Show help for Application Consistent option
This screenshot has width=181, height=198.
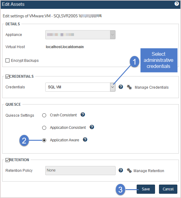coord(92,127)
